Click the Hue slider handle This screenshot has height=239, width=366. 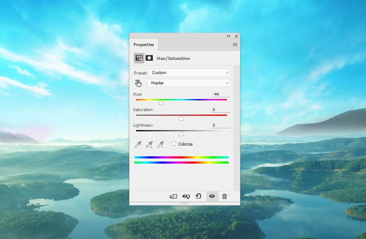161,103
